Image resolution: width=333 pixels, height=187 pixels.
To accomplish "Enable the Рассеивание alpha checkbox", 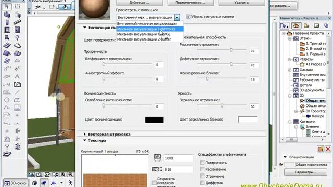I will pyautogui.click(x=202, y=169).
